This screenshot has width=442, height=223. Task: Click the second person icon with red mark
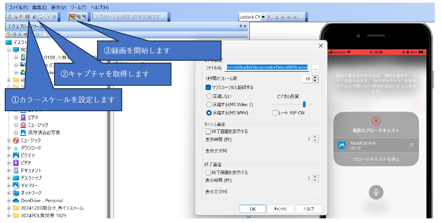click(x=15, y=17)
